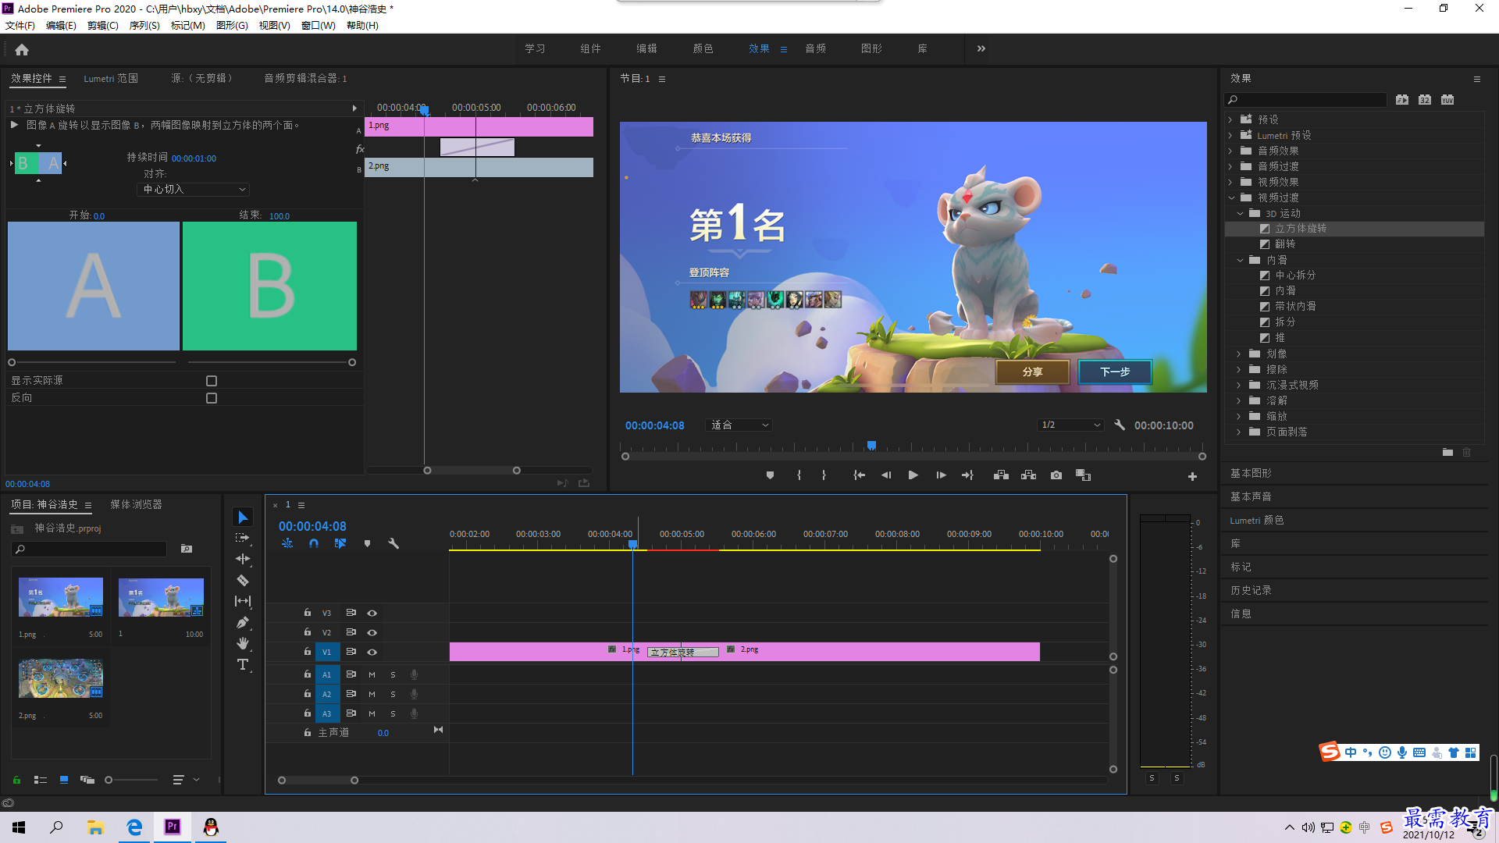Collapse the 3D 运动 folder
The width and height of the screenshot is (1499, 843).
pyautogui.click(x=1240, y=214)
